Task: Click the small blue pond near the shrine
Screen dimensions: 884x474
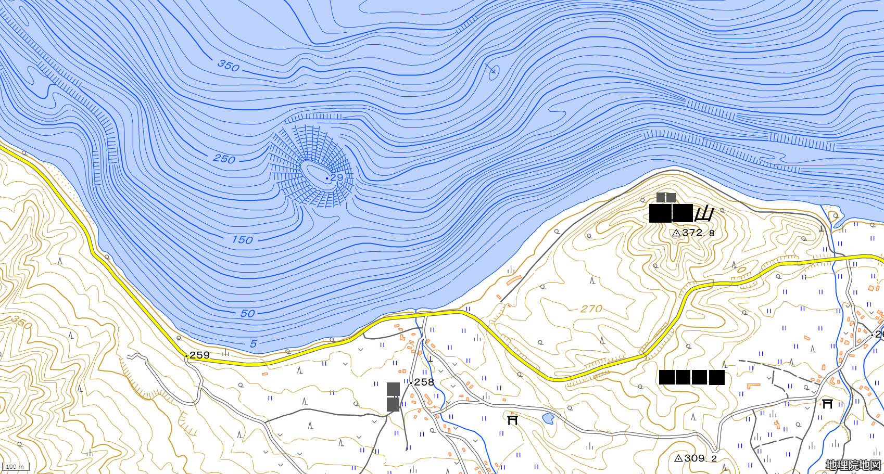Action: coord(548,418)
